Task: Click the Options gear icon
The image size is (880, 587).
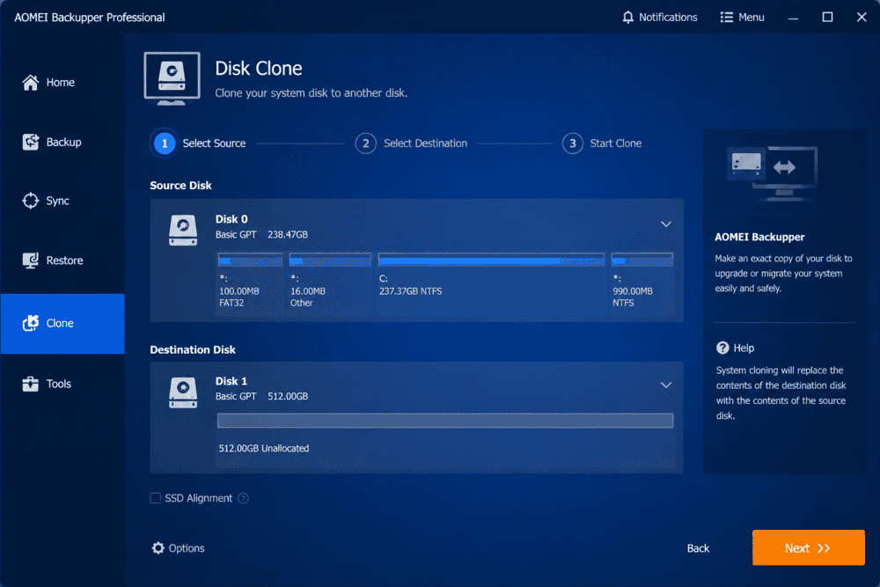Action: pyautogui.click(x=158, y=547)
